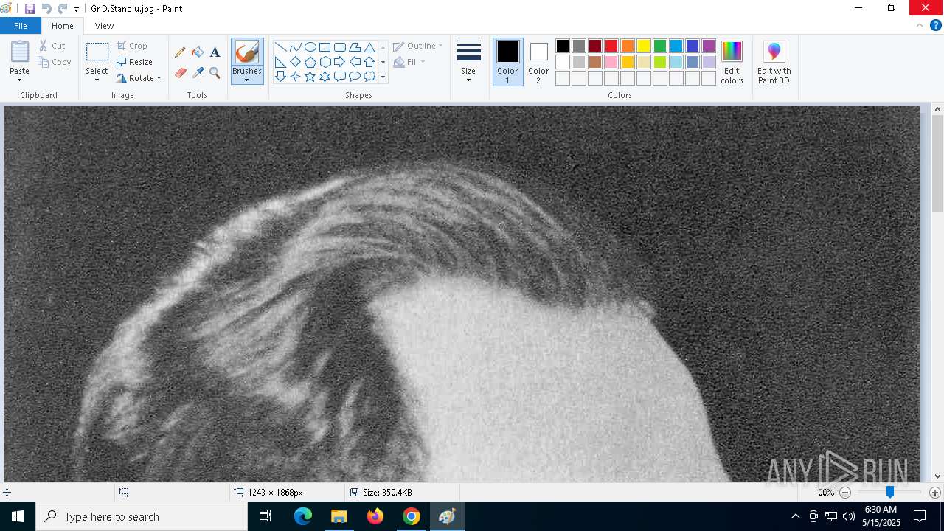Choose the Down arrow shape

tap(280, 76)
